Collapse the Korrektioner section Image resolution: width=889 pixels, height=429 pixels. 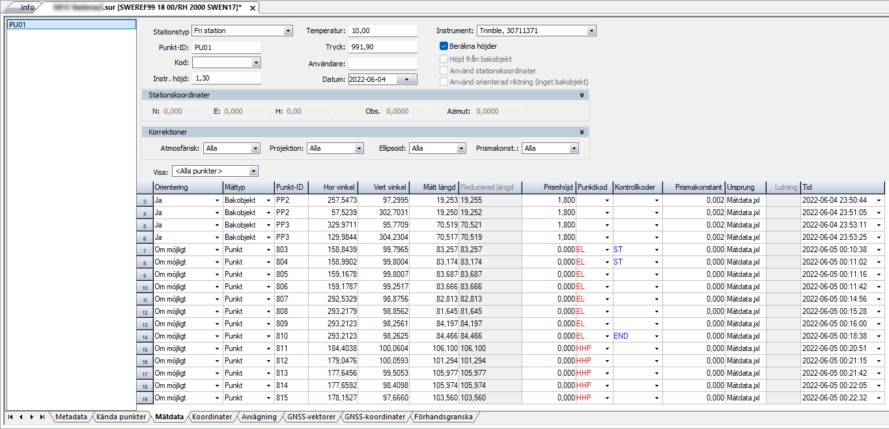click(582, 132)
